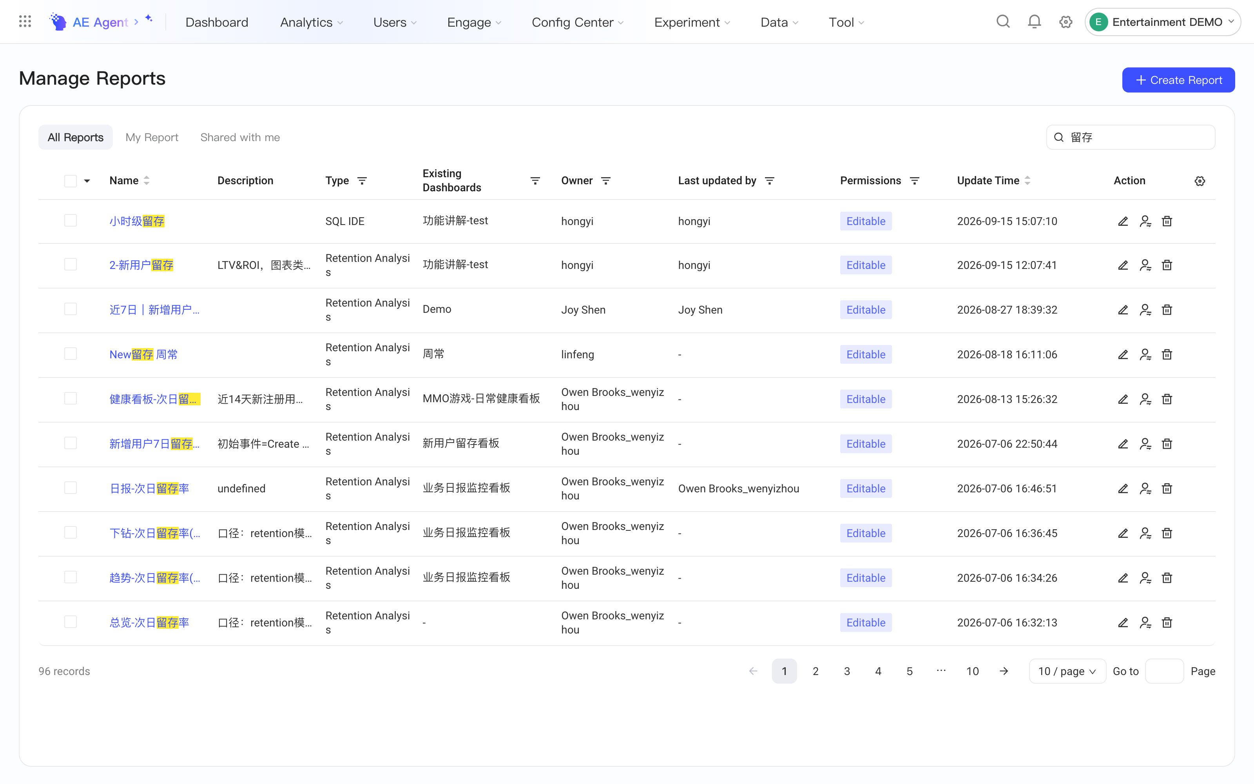1254x784 pixels.
Task: Select the All Reports tab
Action: point(76,138)
